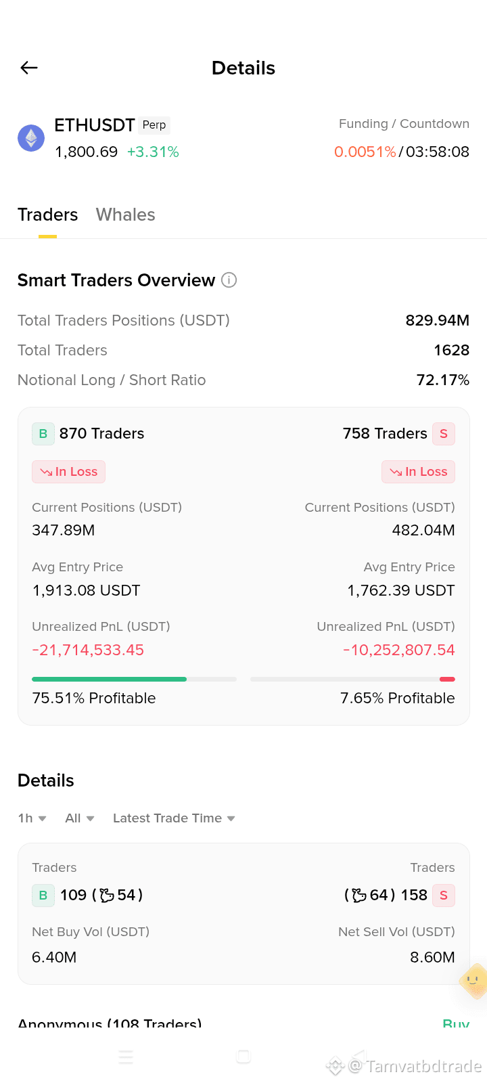Tap the funding rate 0.0051% value

coord(365,152)
